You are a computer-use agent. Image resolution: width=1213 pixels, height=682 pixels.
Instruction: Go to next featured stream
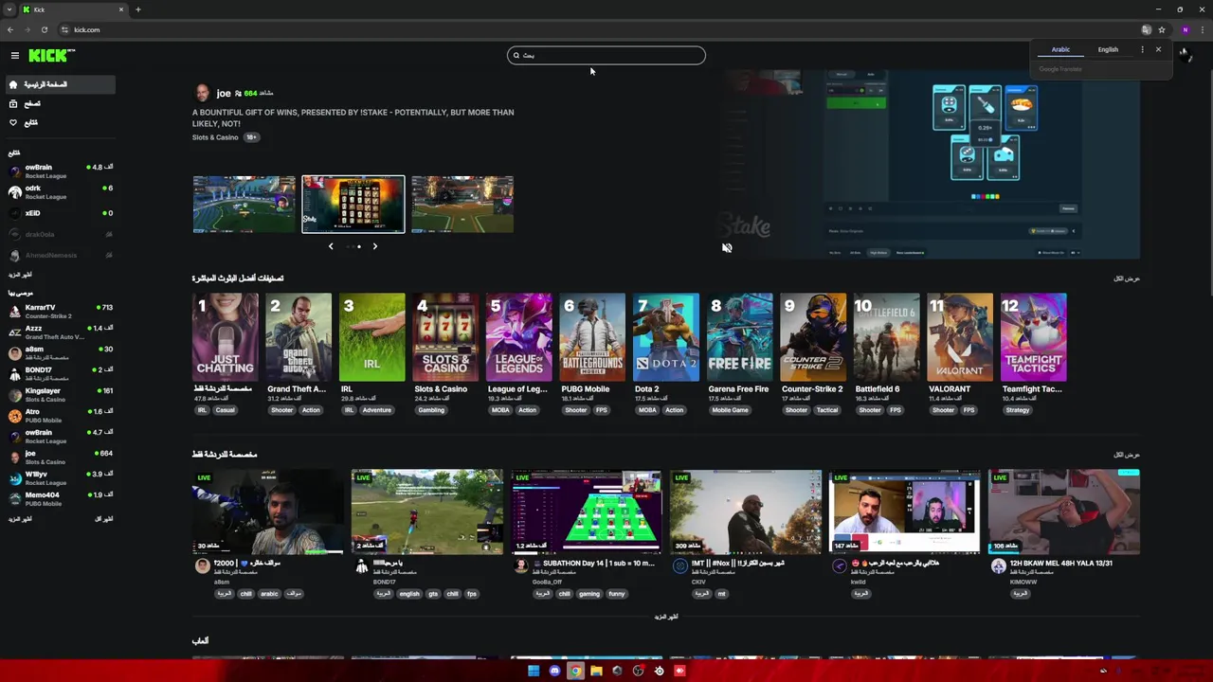pyautogui.click(x=374, y=246)
